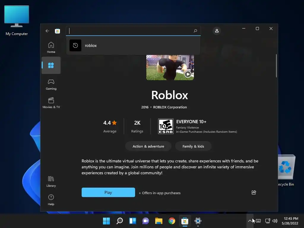Select the My Computer desktop icon

pos(17,20)
